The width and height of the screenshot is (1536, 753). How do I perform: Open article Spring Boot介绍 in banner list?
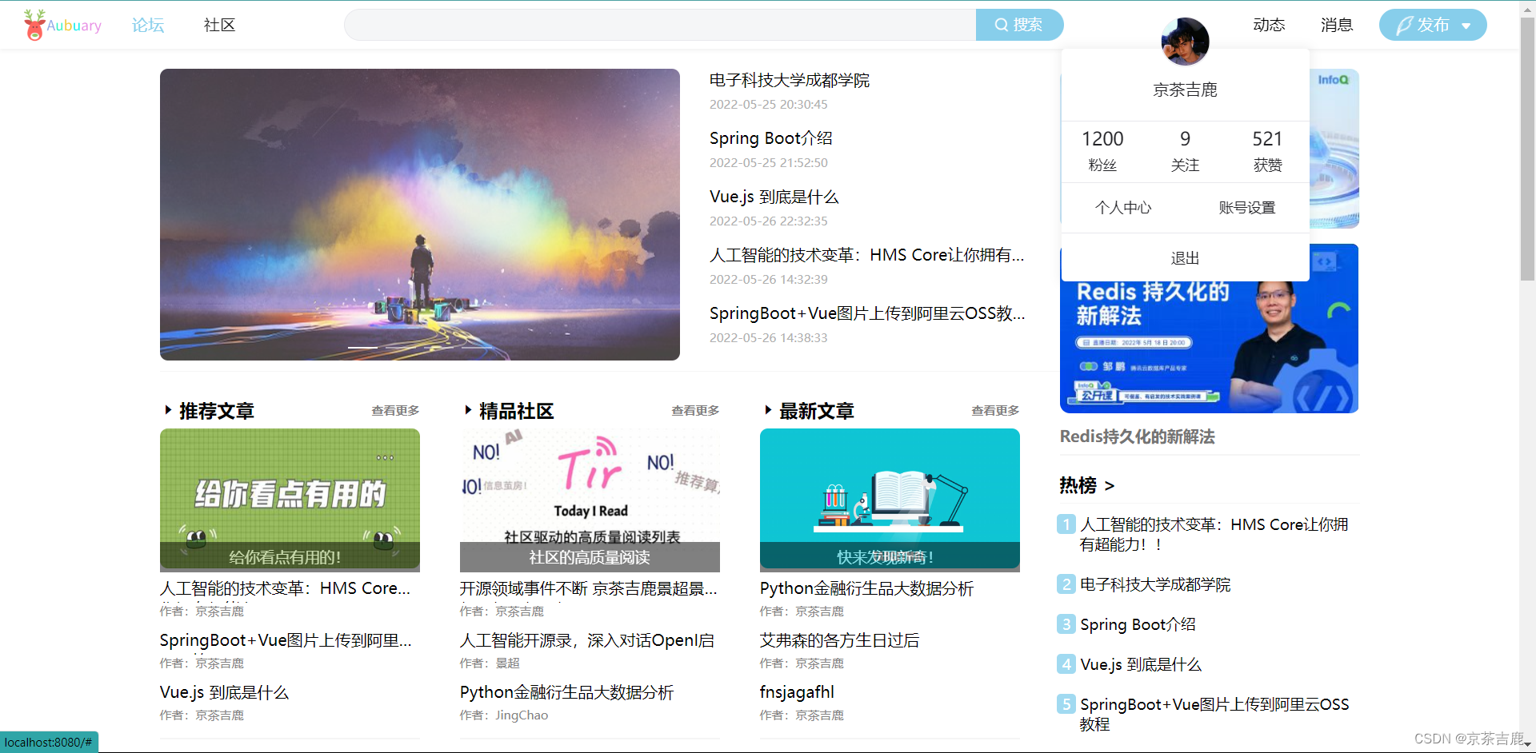[x=770, y=138]
